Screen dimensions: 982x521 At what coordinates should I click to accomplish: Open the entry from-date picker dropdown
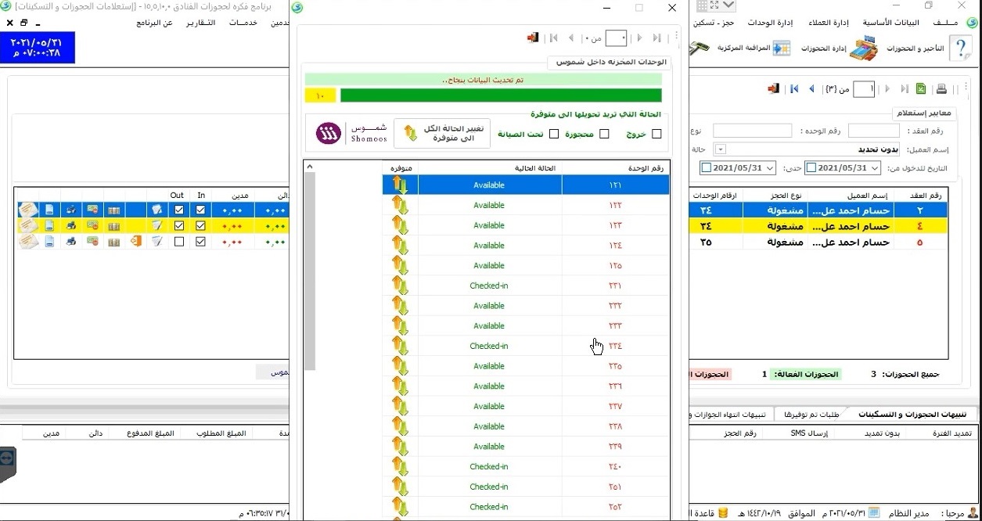[x=875, y=168]
